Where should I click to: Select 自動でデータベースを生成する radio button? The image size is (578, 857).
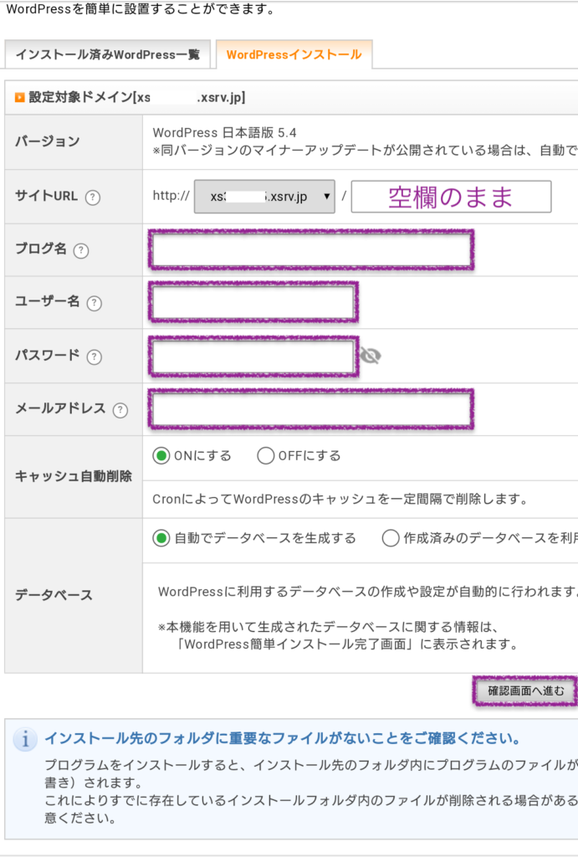(x=161, y=538)
